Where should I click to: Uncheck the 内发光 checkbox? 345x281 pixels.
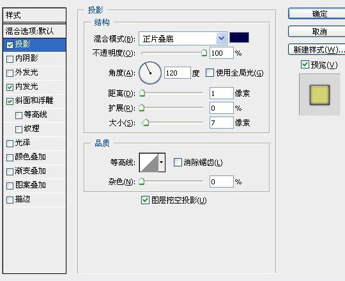coord(10,87)
